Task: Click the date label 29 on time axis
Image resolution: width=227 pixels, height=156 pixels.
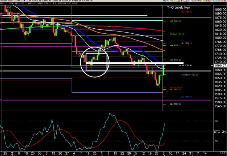Action: 129,153
